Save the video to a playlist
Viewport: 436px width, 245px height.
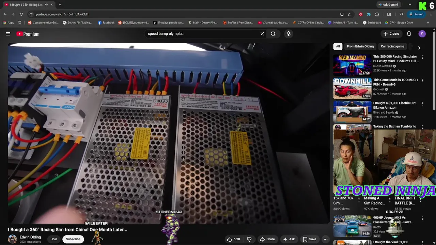tap(310, 239)
